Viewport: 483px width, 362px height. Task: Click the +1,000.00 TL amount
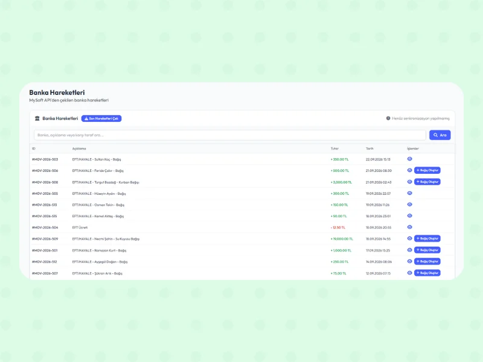tap(341, 250)
